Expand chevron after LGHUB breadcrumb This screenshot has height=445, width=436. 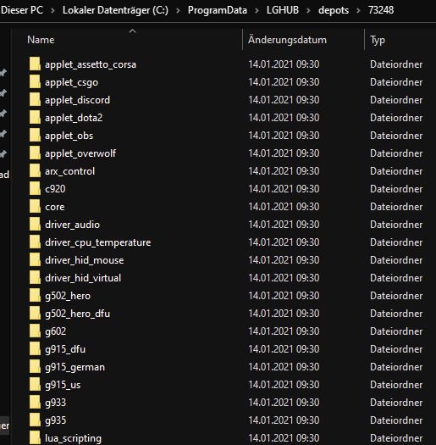click(x=308, y=10)
